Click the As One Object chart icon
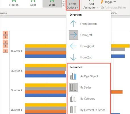This screenshot has width=130, height=114. (x=73, y=76)
